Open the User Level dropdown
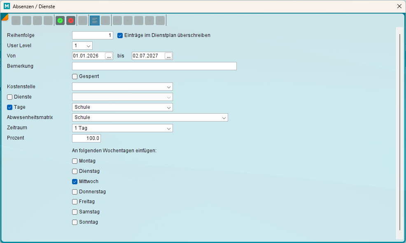The width and height of the screenshot is (406, 243). [82, 46]
